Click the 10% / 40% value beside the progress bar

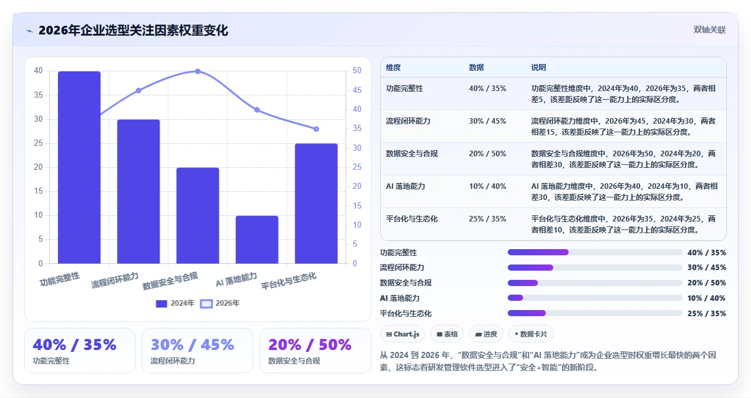click(x=707, y=298)
